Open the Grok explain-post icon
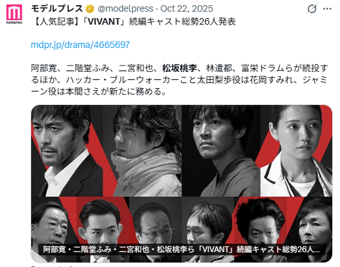Viewport: 340px width, 267px height. (x=312, y=9)
